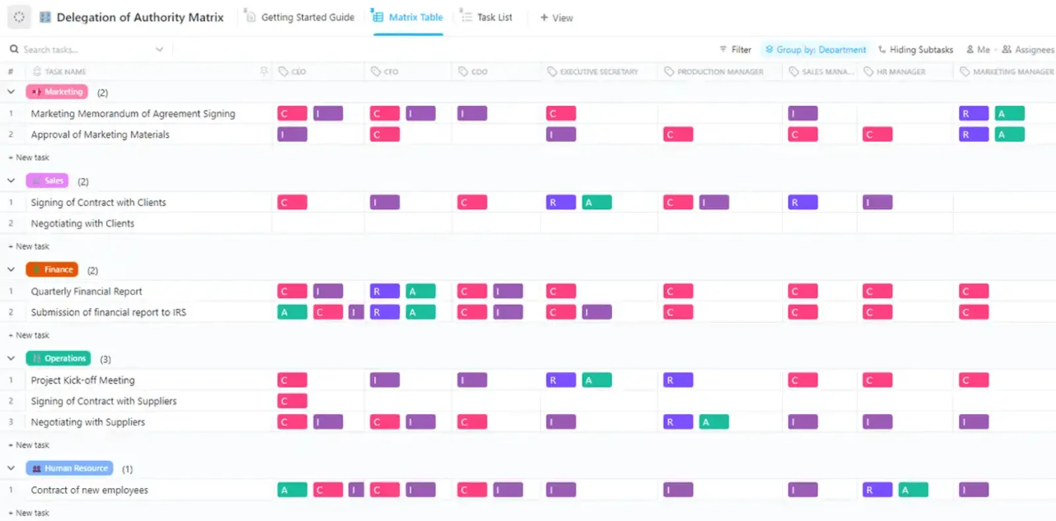Click the Filter button

[735, 49]
